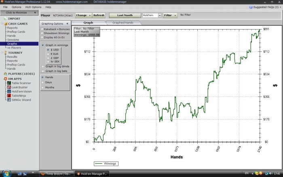Open the File menu
This screenshot has width=283, height=177.
[5, 7]
